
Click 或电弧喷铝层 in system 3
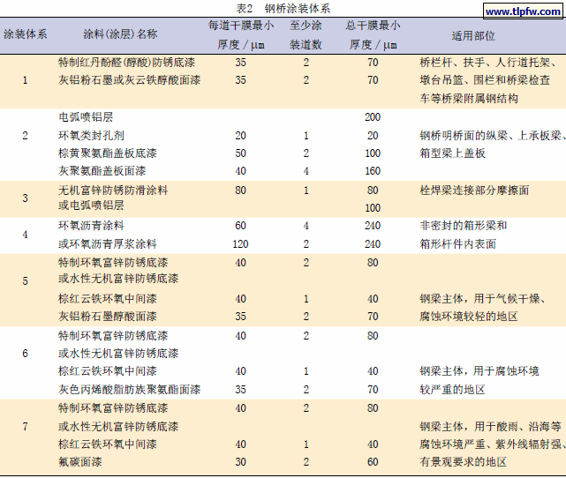pyautogui.click(x=91, y=205)
